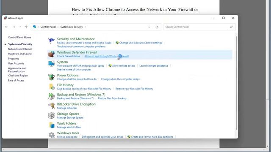Click Check firewall status link

(69, 56)
